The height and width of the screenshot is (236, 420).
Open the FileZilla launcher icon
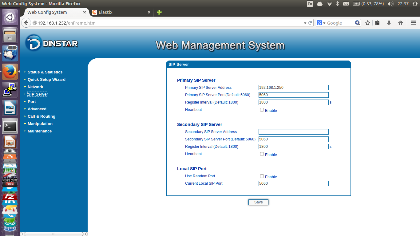[x=10, y=196]
